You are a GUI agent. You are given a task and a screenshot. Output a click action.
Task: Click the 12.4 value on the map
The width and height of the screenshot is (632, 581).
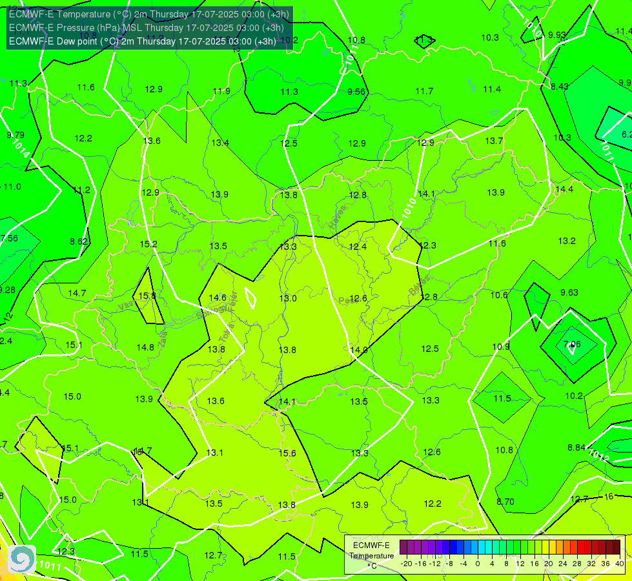coord(358,247)
